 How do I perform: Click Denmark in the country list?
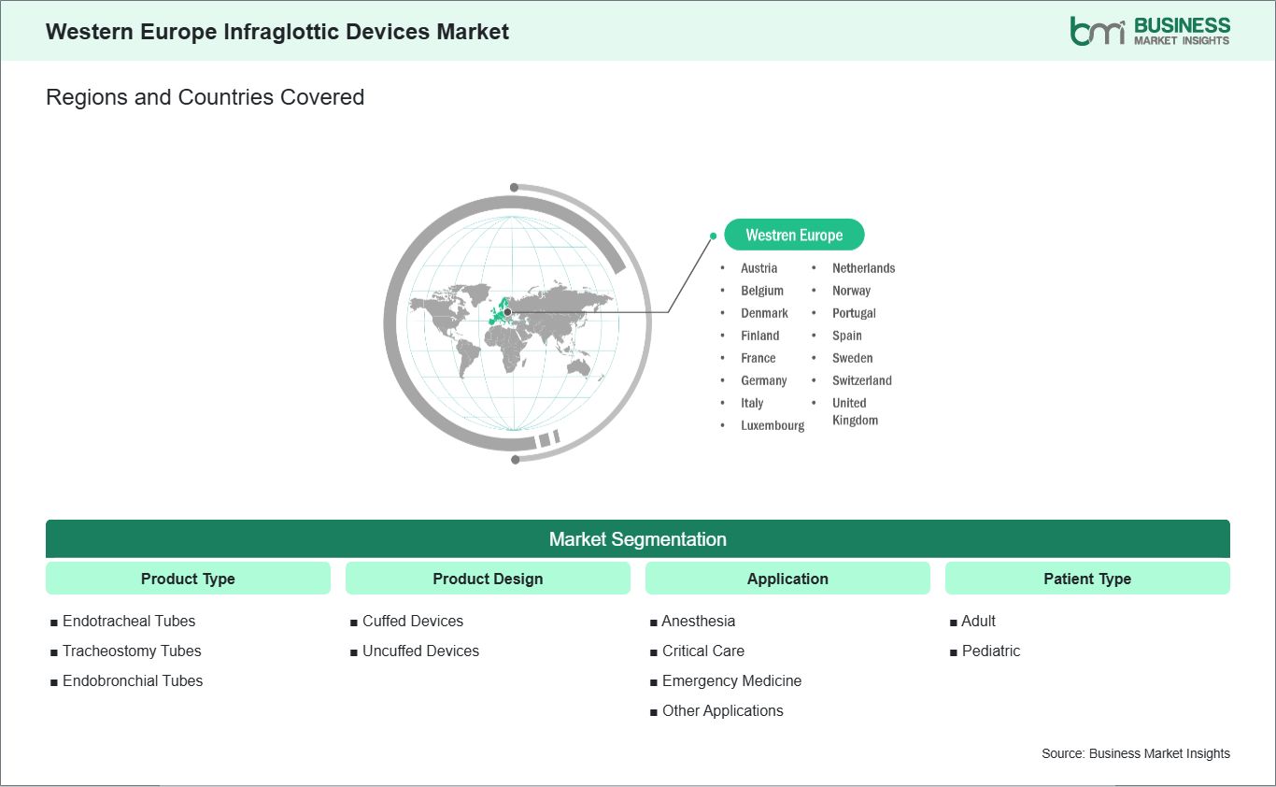[764, 313]
